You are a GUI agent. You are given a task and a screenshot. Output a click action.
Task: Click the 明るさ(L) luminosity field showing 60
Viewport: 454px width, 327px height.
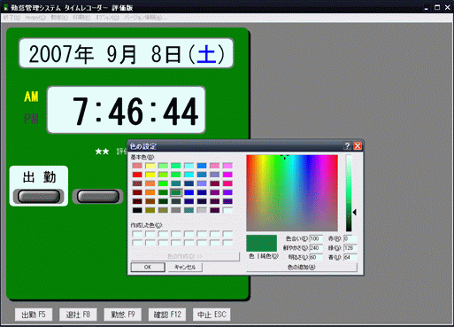click(316, 257)
